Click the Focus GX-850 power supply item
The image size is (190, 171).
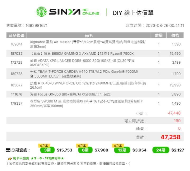tap(71, 94)
